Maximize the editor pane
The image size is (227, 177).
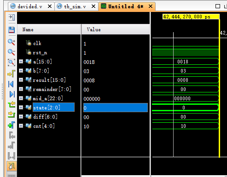point(218,6)
